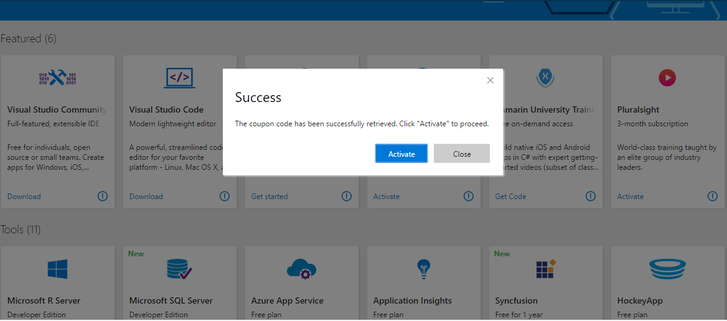Click the Visual Studio Community tools icon
This screenshot has width=727, height=321.
pos(58,77)
